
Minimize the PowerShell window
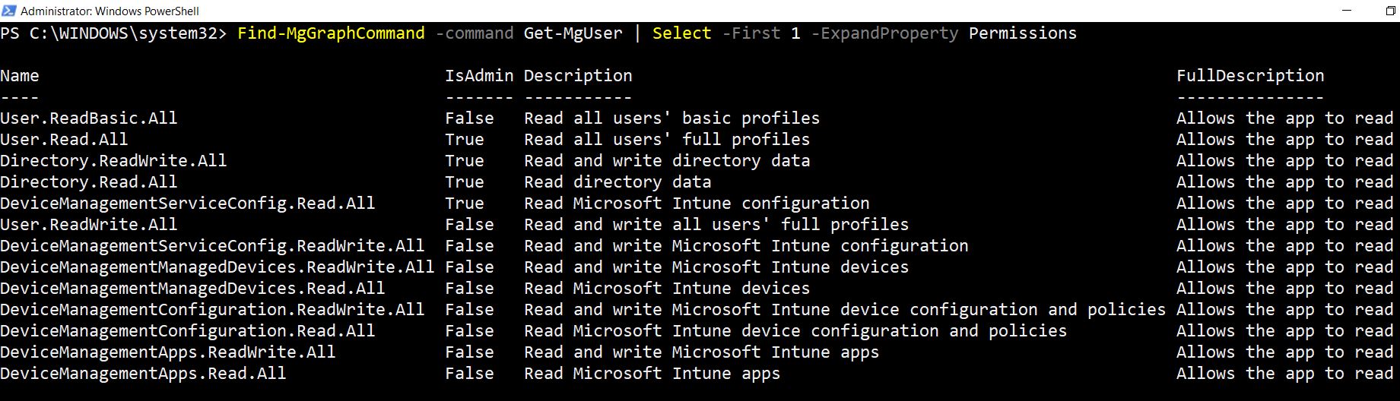tap(1347, 11)
